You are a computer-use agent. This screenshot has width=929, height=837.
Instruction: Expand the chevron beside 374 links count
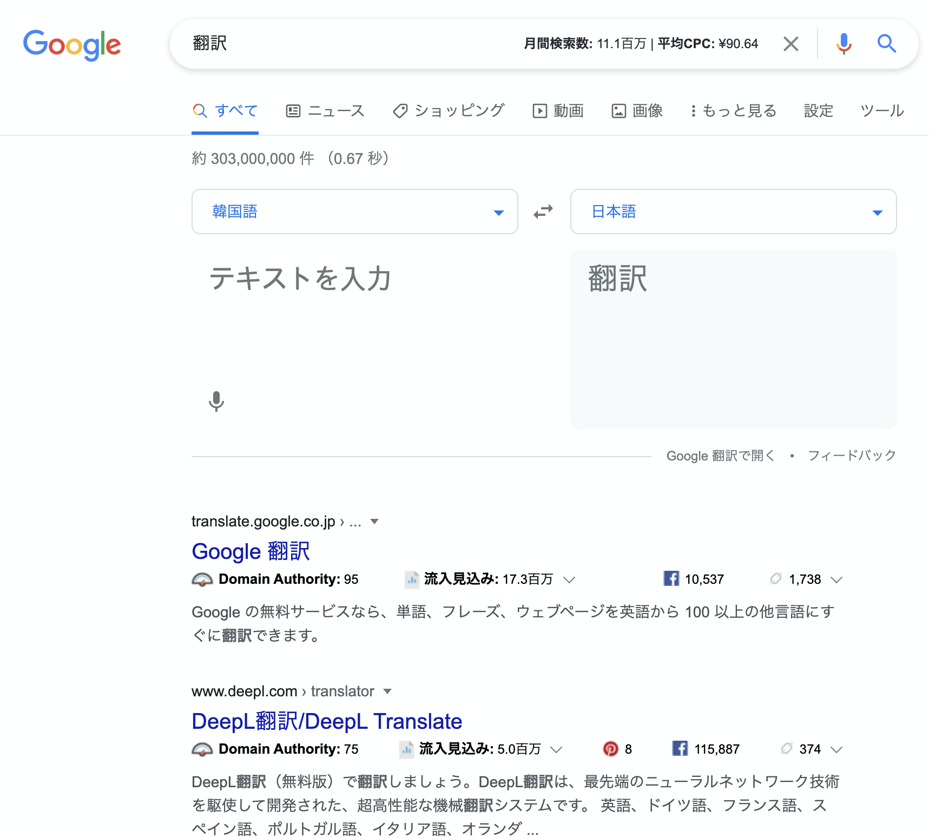pos(836,749)
